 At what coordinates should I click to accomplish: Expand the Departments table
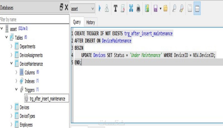[x=11, y=46]
